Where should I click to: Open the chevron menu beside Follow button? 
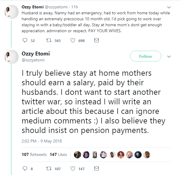pyautogui.click(x=169, y=57)
